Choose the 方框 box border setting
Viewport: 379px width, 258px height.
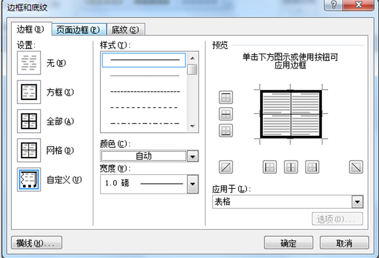point(29,93)
